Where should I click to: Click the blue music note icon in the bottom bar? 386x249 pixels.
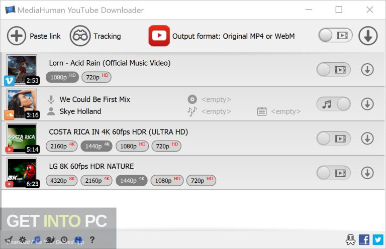point(37,239)
